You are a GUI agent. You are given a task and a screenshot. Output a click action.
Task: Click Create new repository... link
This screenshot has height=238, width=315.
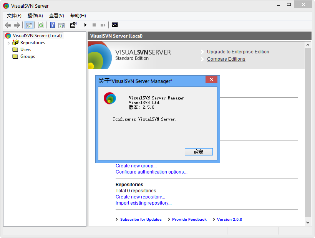(x=140, y=197)
